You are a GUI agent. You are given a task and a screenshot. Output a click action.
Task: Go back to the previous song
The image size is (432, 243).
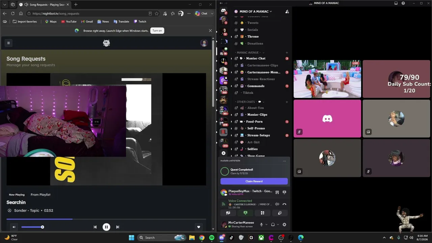(95, 227)
